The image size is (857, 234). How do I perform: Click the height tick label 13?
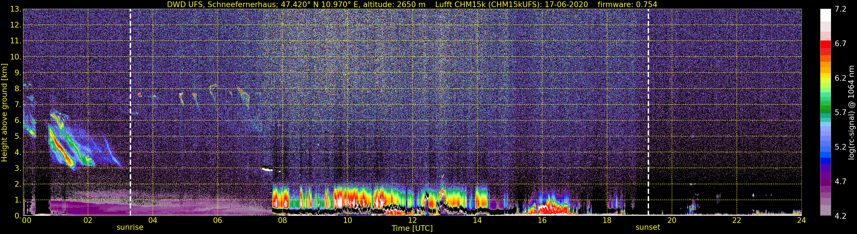pos(16,9)
